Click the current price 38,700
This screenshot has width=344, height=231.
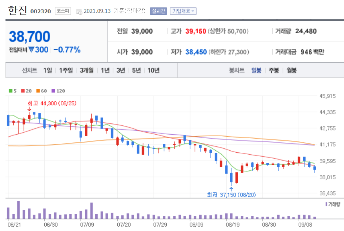[x=30, y=36]
